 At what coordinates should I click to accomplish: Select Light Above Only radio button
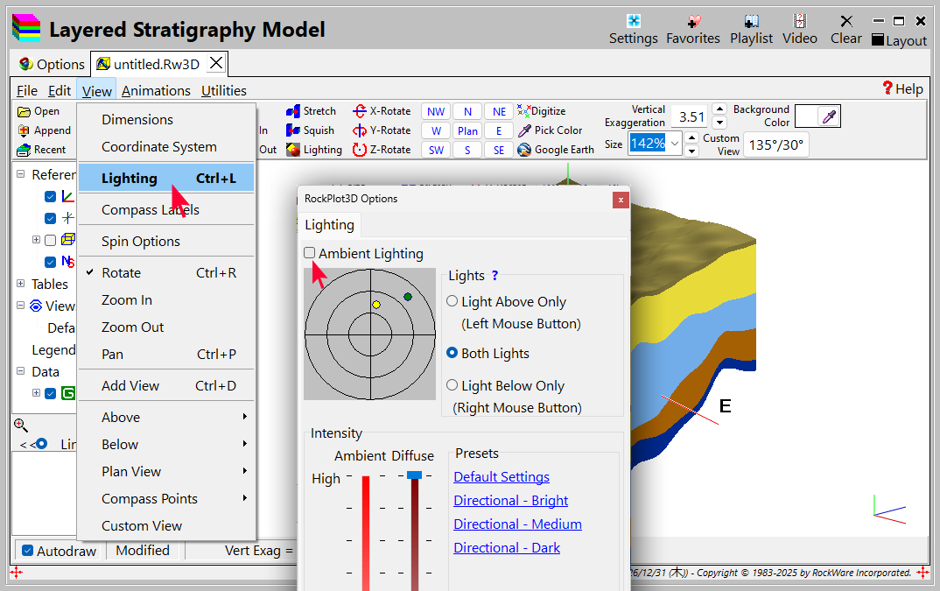[452, 301]
